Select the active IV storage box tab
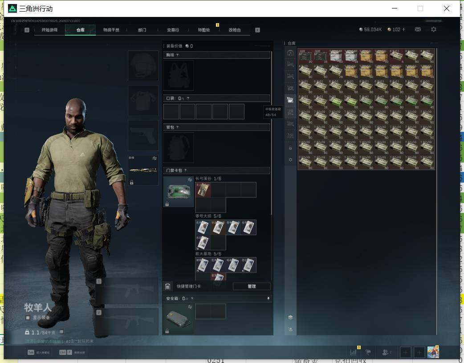 pos(290,100)
